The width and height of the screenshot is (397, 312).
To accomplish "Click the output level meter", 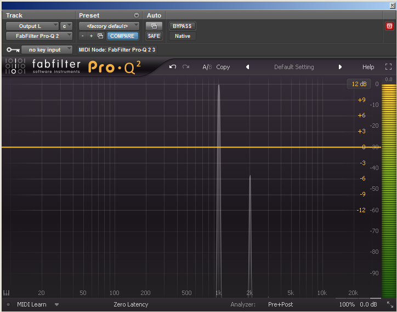I will pyautogui.click(x=389, y=190).
